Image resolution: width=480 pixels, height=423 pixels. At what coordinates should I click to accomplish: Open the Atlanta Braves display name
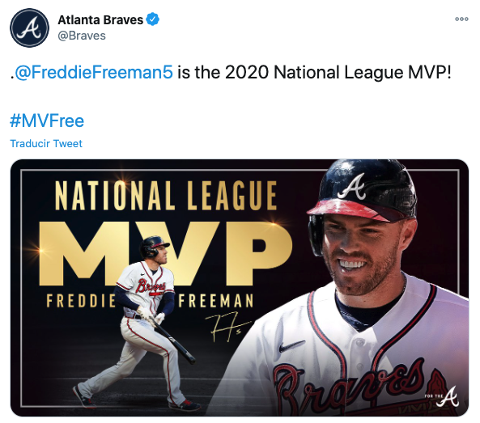(x=100, y=20)
